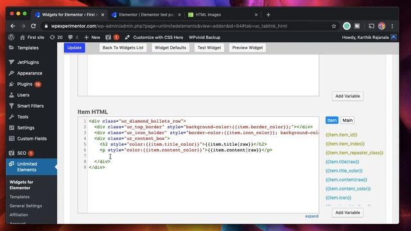Click the browser address bar URL
The image size is (411, 231).
pyautogui.click(x=169, y=26)
